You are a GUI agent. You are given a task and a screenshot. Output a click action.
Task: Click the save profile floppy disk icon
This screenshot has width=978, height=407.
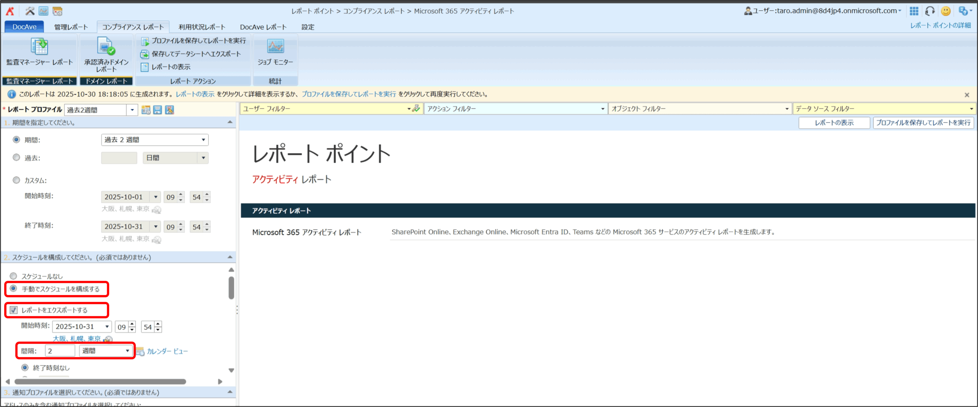[157, 110]
